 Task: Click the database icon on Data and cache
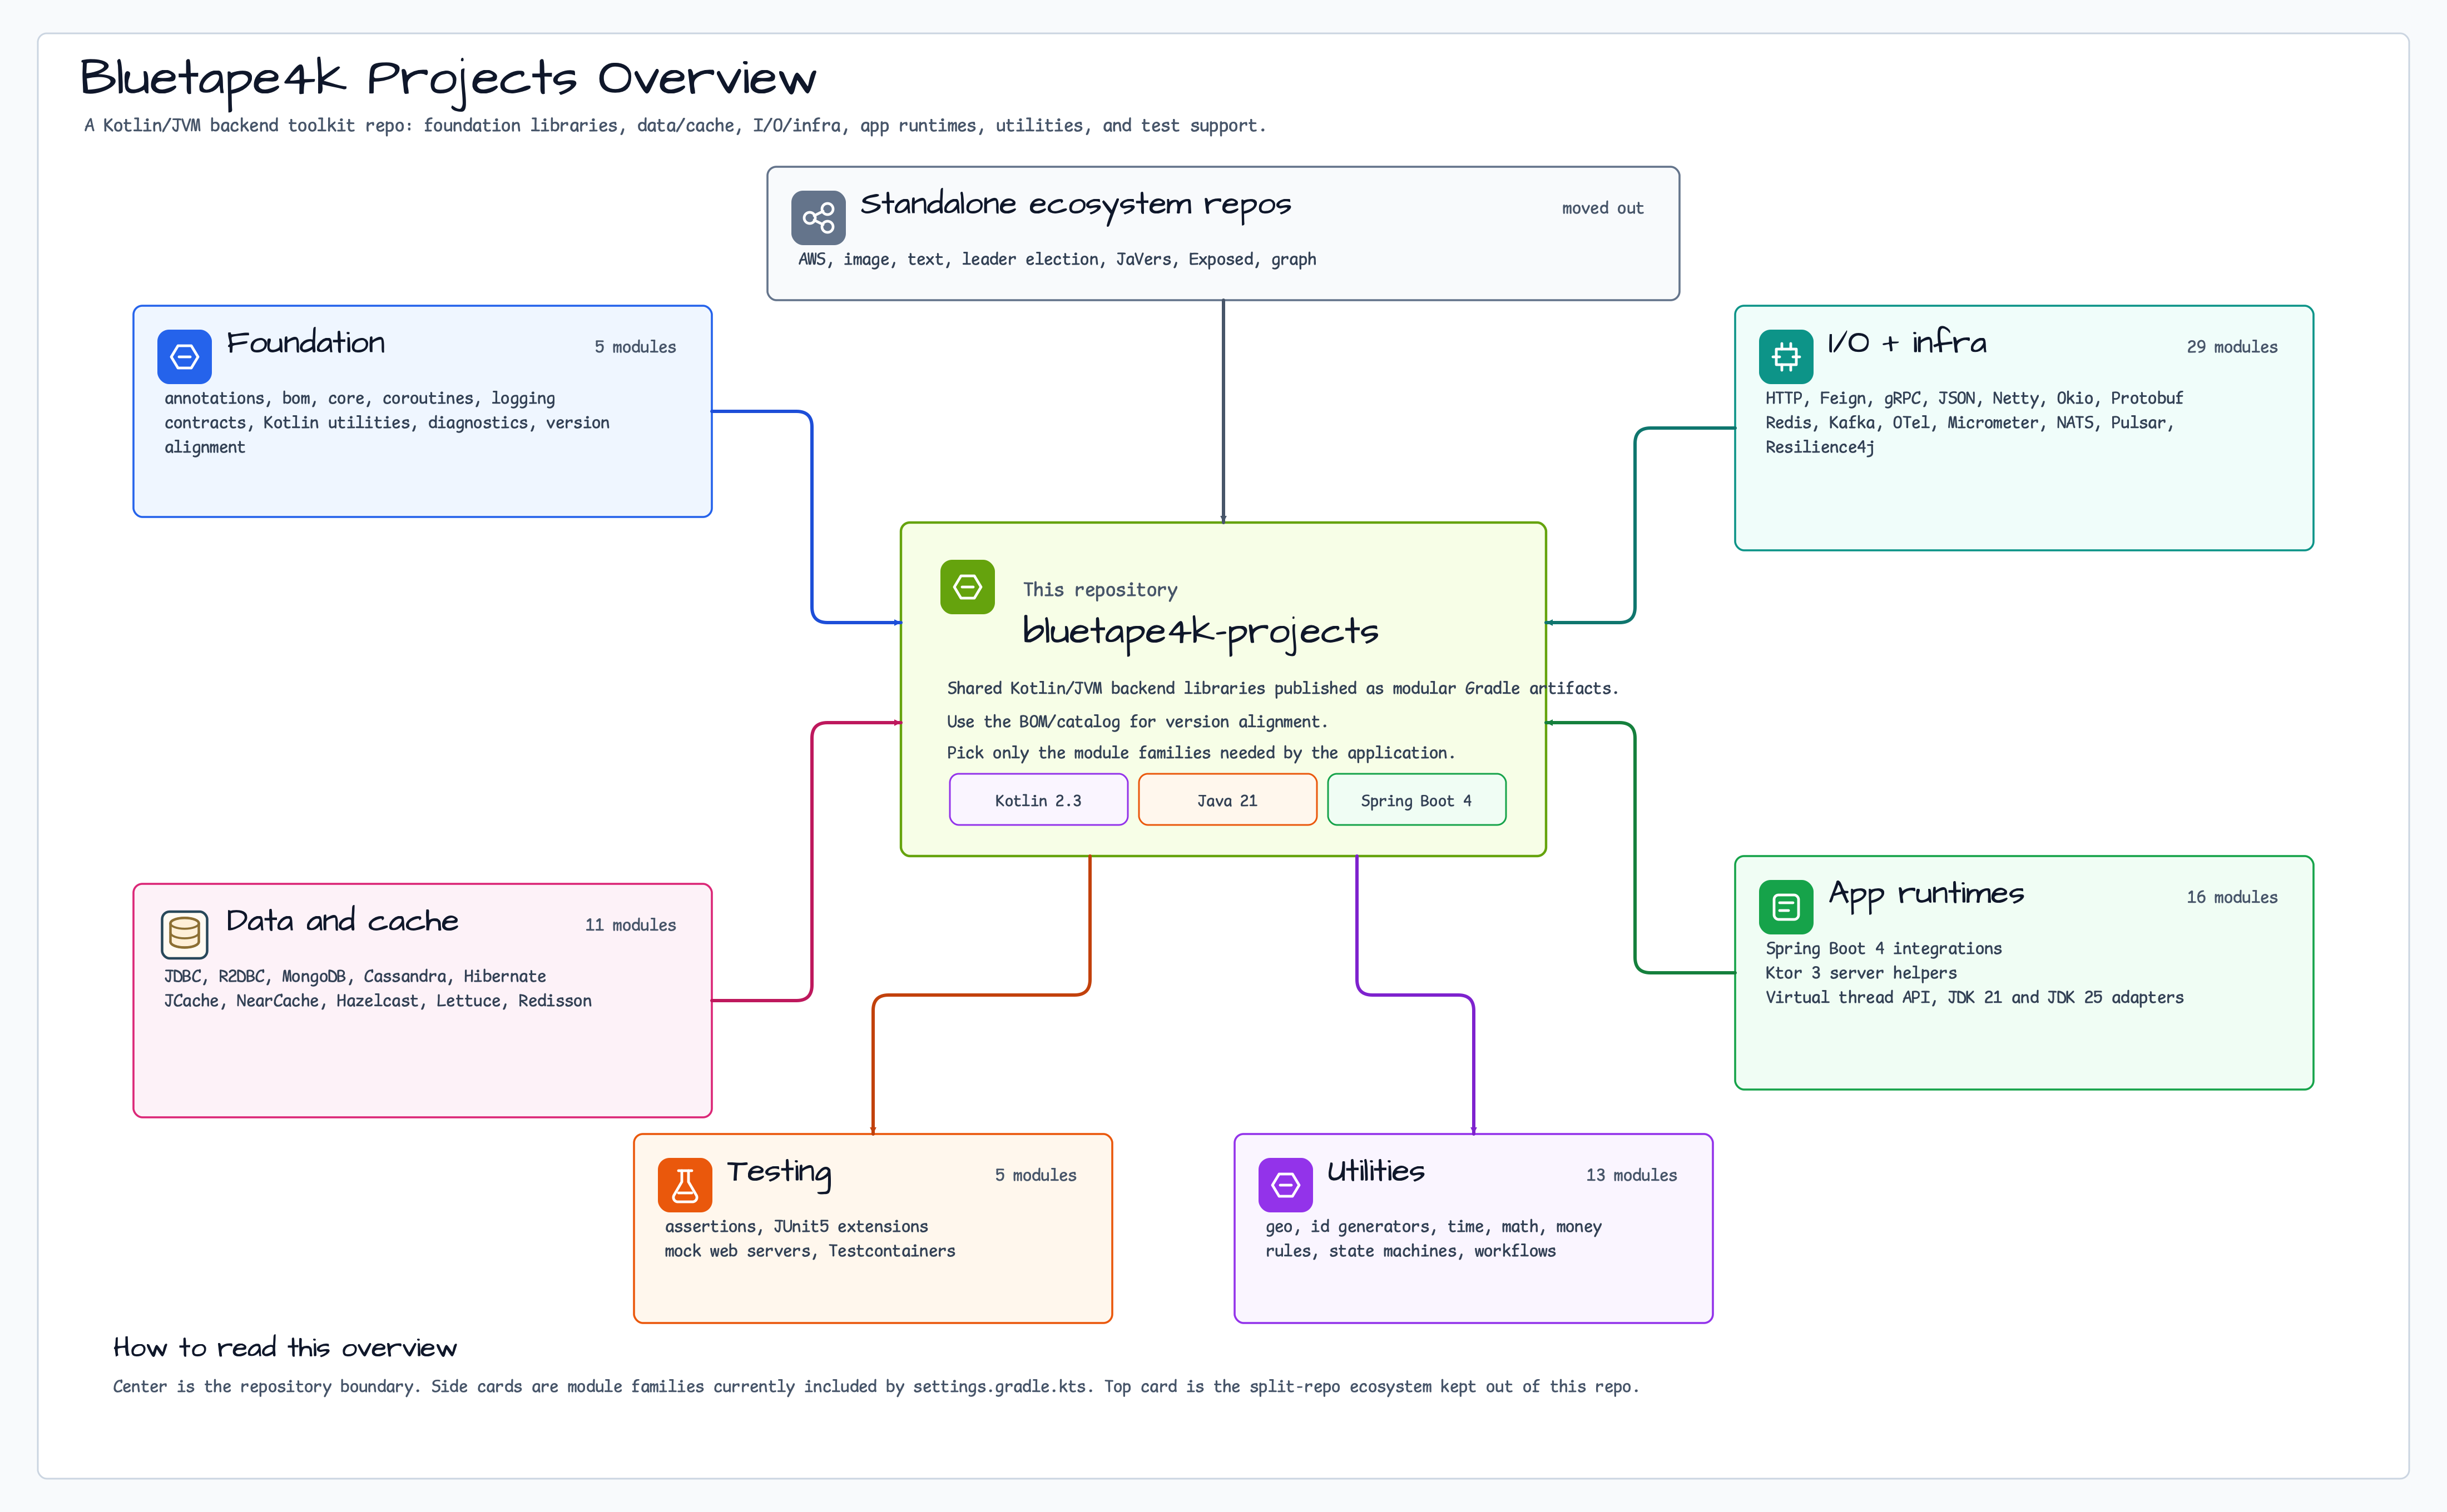184,935
